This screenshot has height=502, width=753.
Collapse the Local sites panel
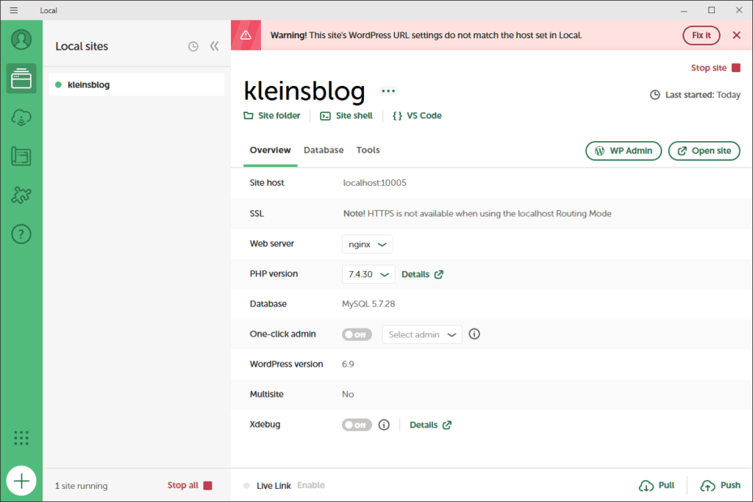[x=214, y=46]
